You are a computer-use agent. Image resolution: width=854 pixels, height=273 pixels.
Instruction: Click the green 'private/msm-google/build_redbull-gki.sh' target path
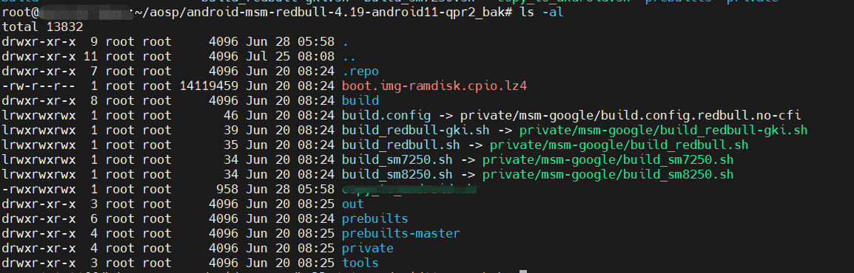[663, 131]
